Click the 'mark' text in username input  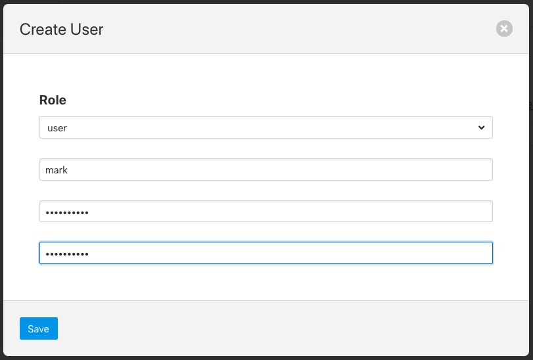click(x=57, y=169)
